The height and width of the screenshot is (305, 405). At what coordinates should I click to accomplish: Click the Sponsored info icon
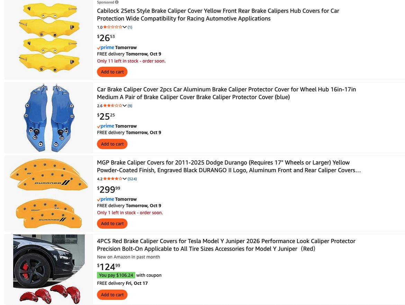117,2
